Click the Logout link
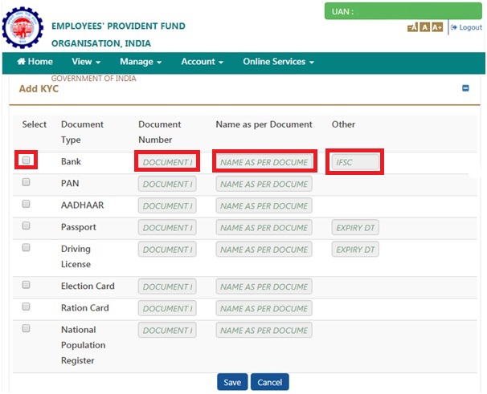This screenshot has width=487, height=394. (x=466, y=27)
